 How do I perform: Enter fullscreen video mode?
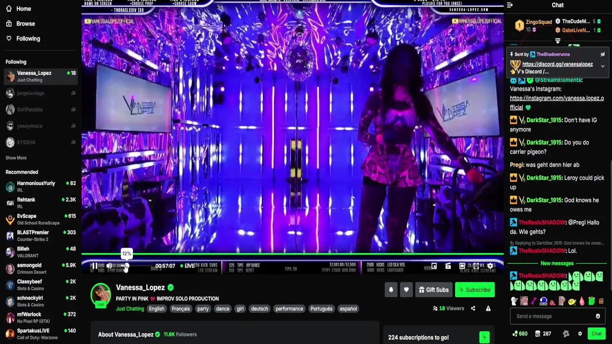point(476,266)
